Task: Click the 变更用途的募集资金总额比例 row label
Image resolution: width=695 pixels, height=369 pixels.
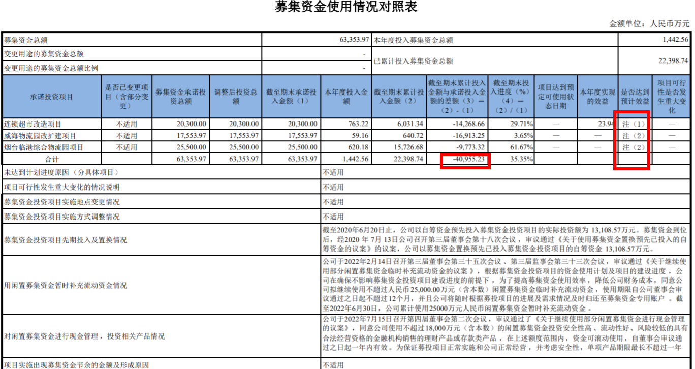Action: point(51,68)
